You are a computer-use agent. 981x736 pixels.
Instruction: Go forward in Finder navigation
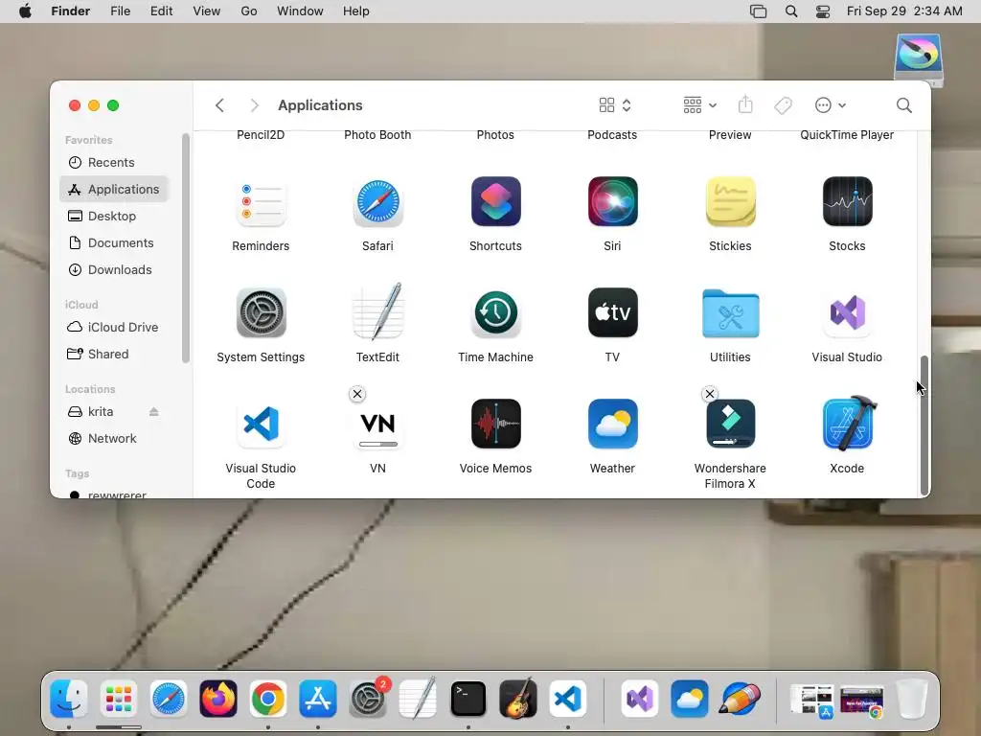pos(254,105)
